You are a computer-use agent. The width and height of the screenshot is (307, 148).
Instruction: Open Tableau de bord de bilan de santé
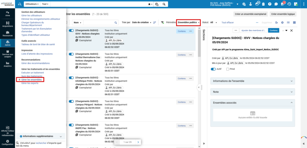point(38,44)
